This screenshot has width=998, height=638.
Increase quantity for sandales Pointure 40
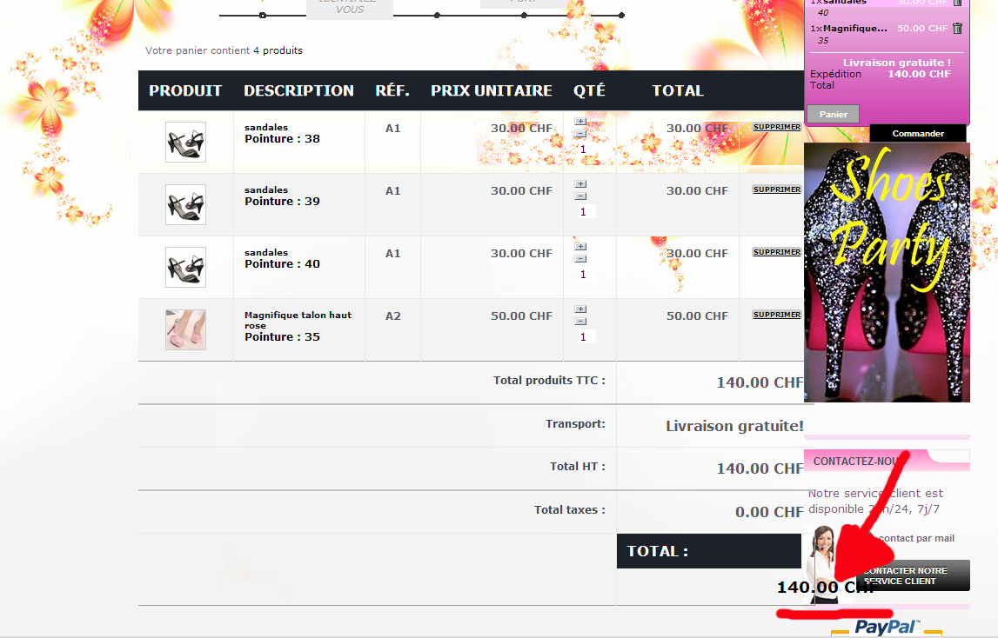(x=580, y=246)
